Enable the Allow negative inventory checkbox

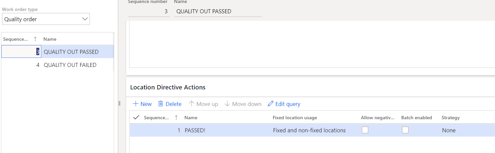(x=365, y=130)
